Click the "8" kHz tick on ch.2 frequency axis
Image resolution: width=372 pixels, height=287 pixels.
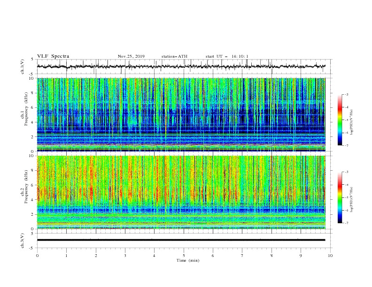click(x=33, y=171)
